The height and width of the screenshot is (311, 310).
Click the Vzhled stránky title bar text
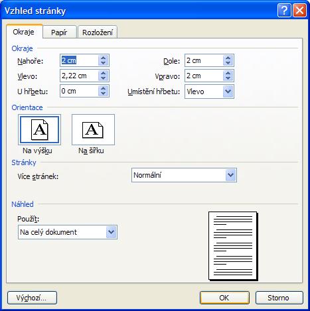[x=35, y=11]
